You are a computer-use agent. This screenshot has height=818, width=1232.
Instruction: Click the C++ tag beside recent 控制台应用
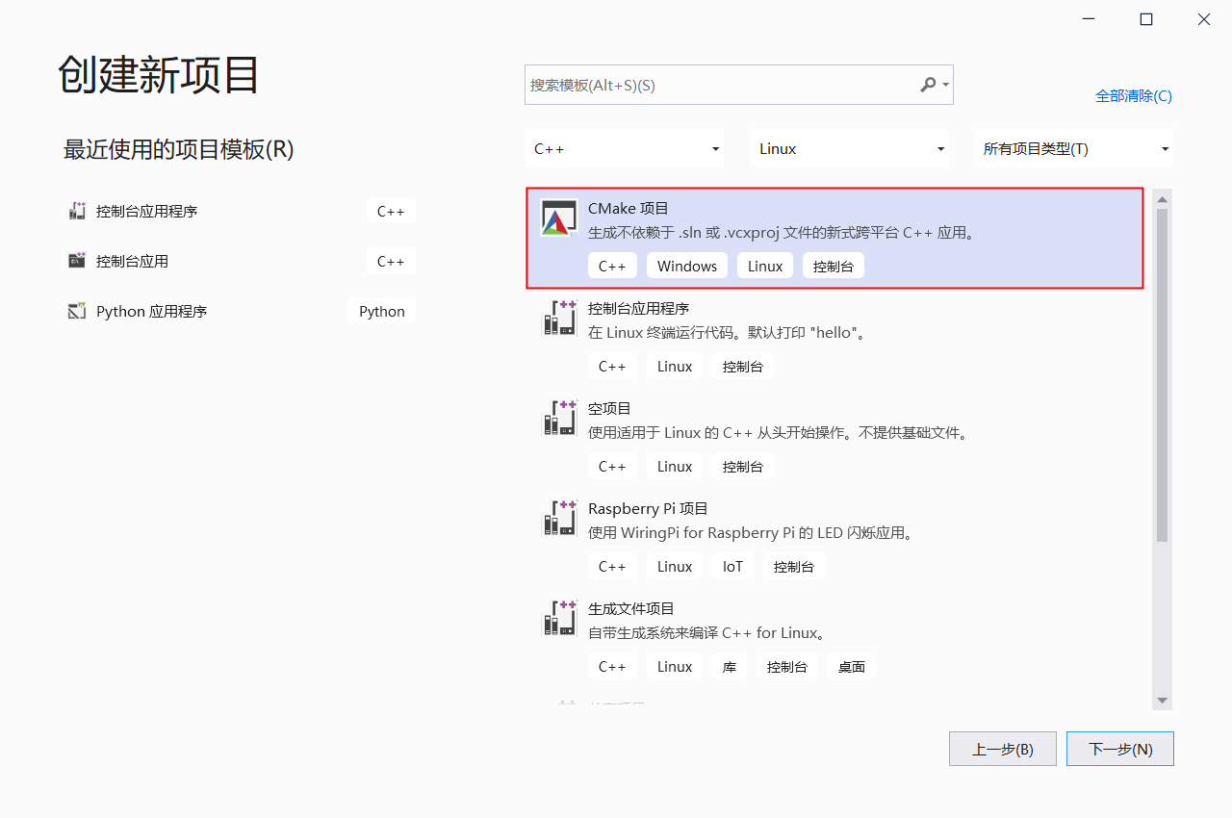tap(391, 261)
